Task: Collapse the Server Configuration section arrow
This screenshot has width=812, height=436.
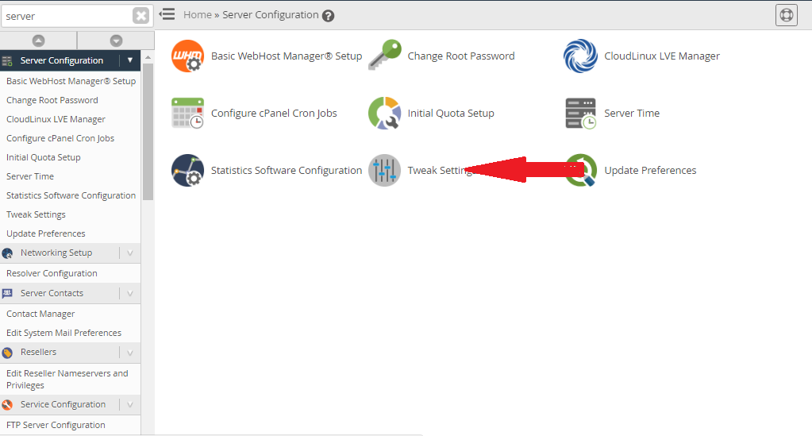Action: click(130, 60)
